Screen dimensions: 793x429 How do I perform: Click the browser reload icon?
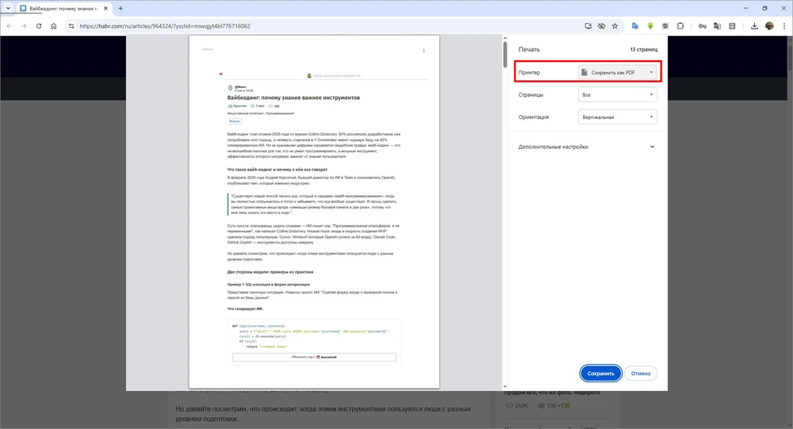click(38, 25)
